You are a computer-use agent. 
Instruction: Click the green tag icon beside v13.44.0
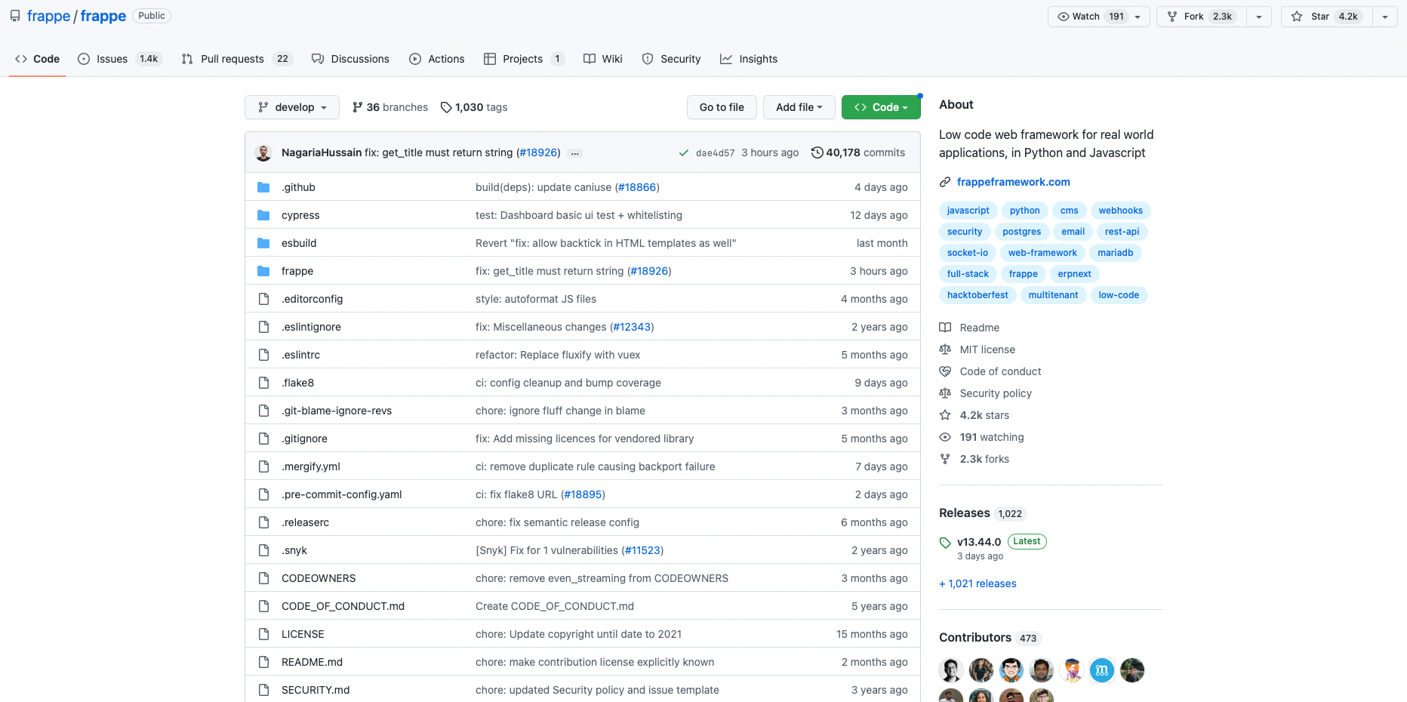click(945, 543)
